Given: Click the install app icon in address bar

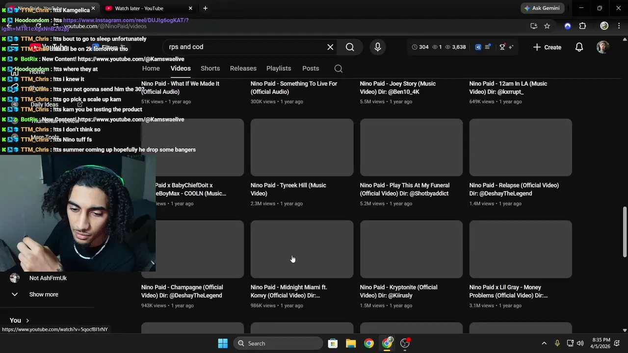Looking at the screenshot, I should [x=534, y=26].
